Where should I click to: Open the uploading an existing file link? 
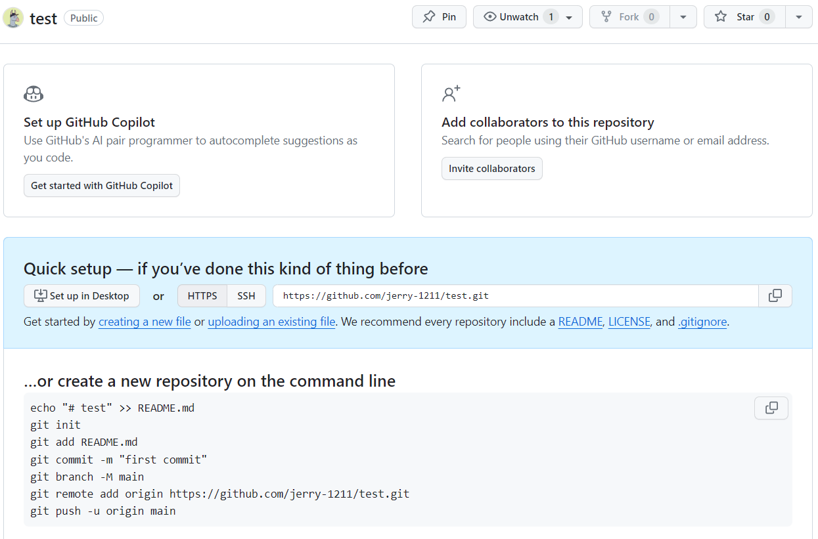pyautogui.click(x=271, y=322)
